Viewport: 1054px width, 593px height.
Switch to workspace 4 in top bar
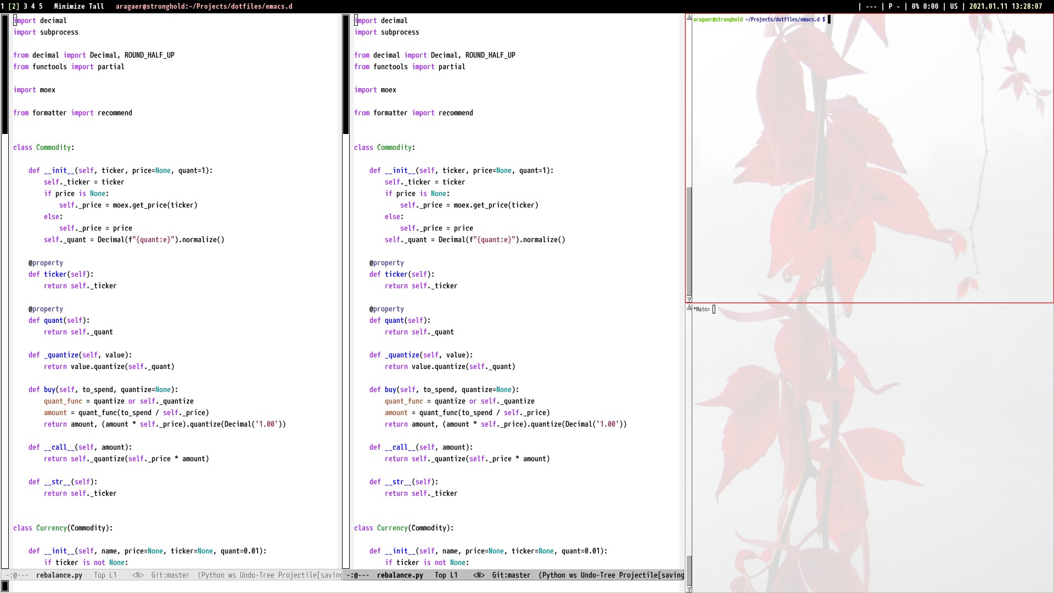[33, 7]
